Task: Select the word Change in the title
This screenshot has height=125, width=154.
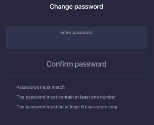Action: (61, 7)
